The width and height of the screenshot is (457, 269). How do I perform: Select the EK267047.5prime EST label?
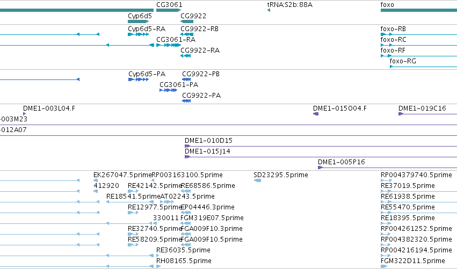[122, 175]
